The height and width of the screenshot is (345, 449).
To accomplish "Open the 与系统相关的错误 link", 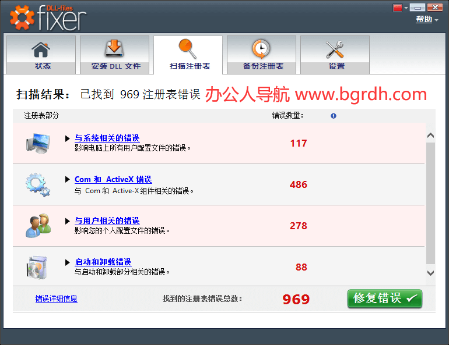I will (x=107, y=138).
